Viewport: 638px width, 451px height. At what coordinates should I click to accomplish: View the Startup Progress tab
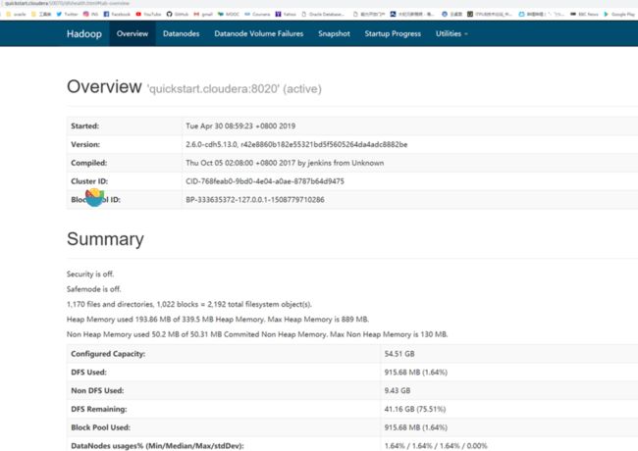(393, 33)
